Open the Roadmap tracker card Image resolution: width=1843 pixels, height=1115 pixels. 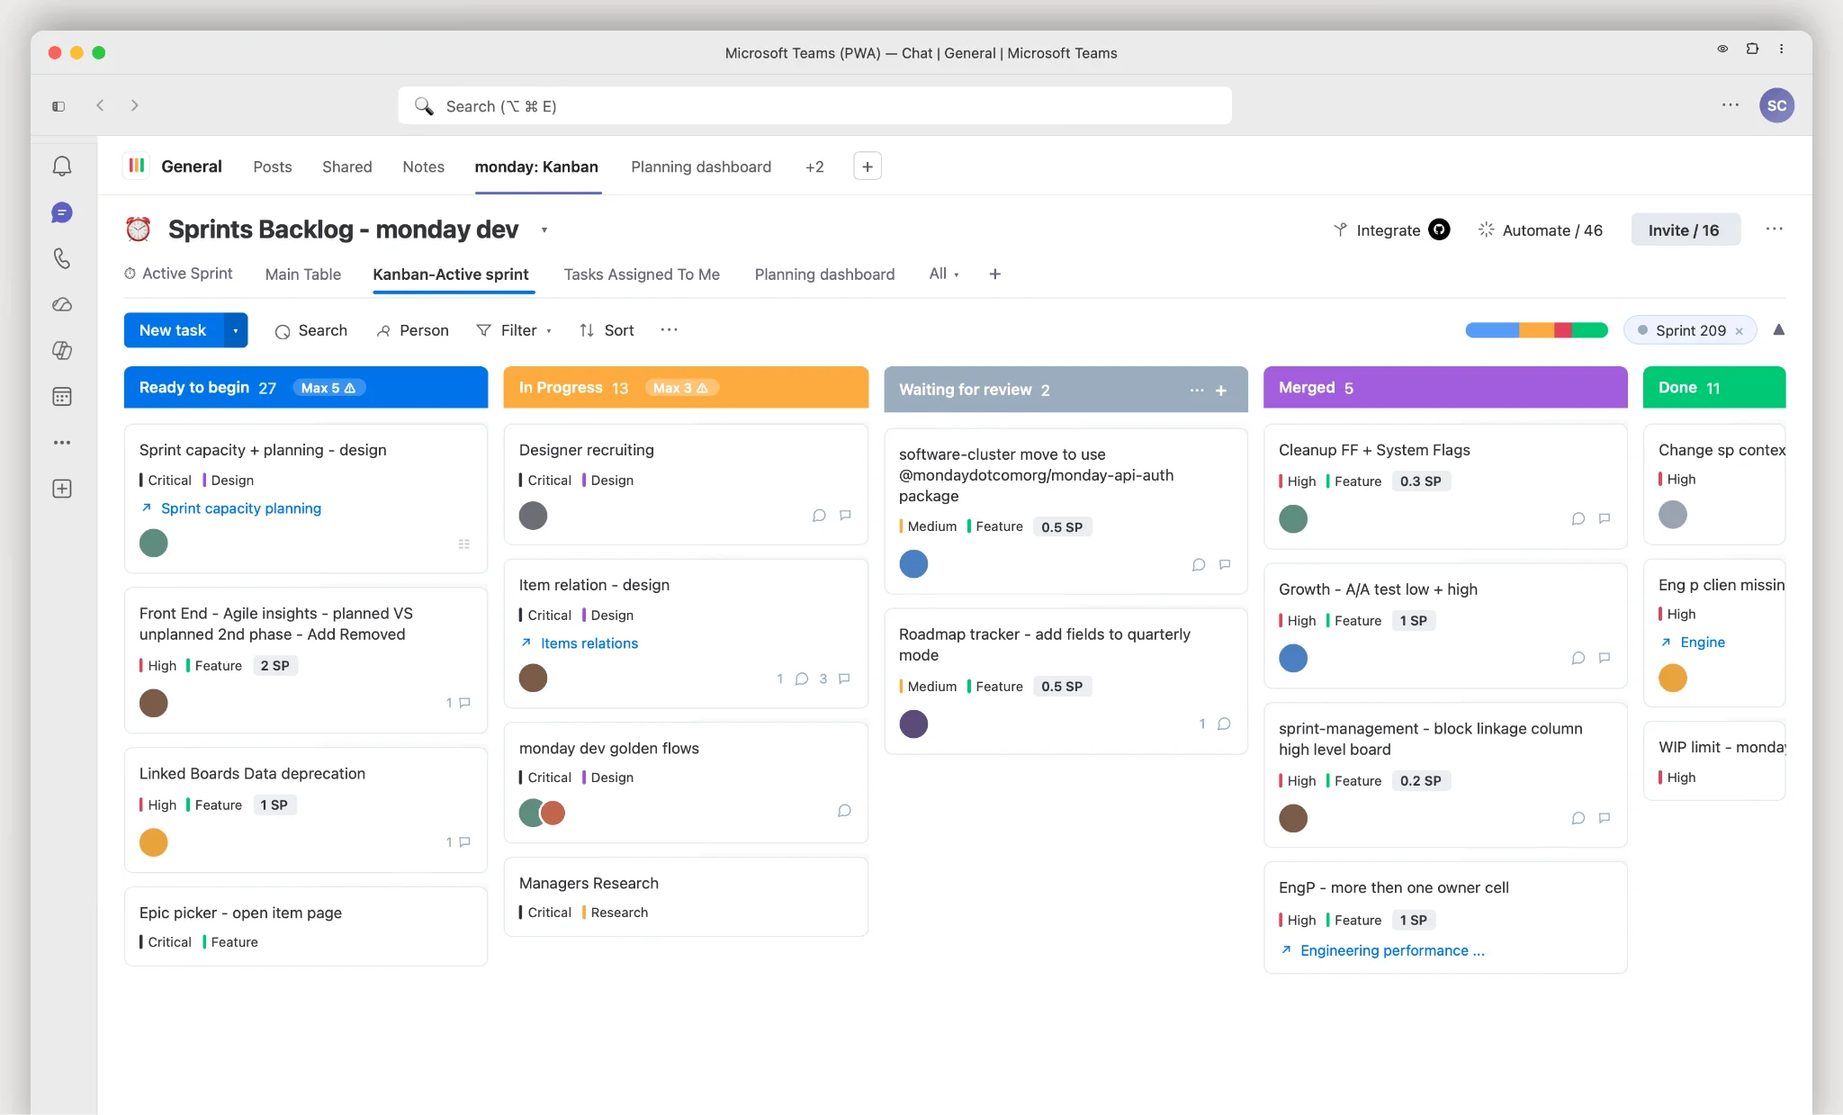coord(1065,680)
